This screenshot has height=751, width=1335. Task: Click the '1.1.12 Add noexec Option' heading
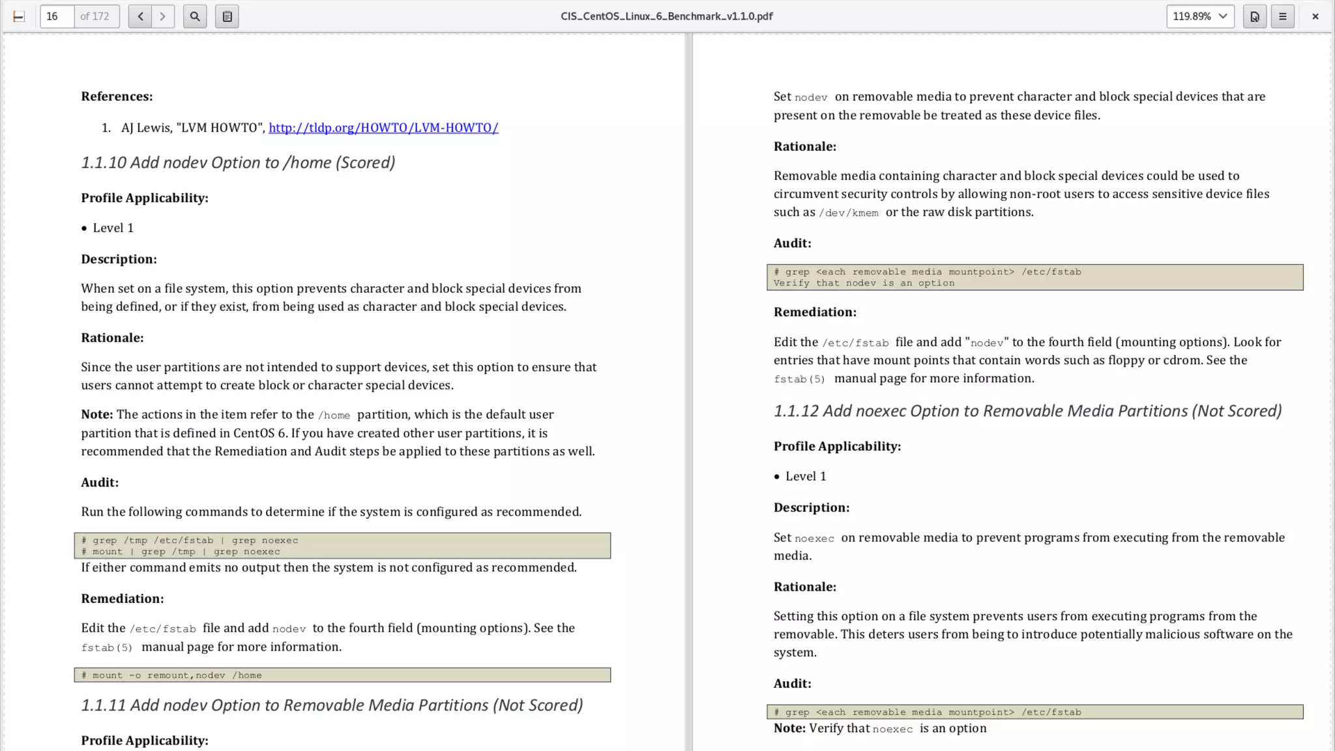[1027, 411]
